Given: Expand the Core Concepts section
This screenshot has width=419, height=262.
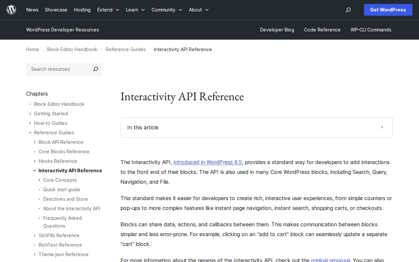Looking at the screenshot, I should click(39, 180).
